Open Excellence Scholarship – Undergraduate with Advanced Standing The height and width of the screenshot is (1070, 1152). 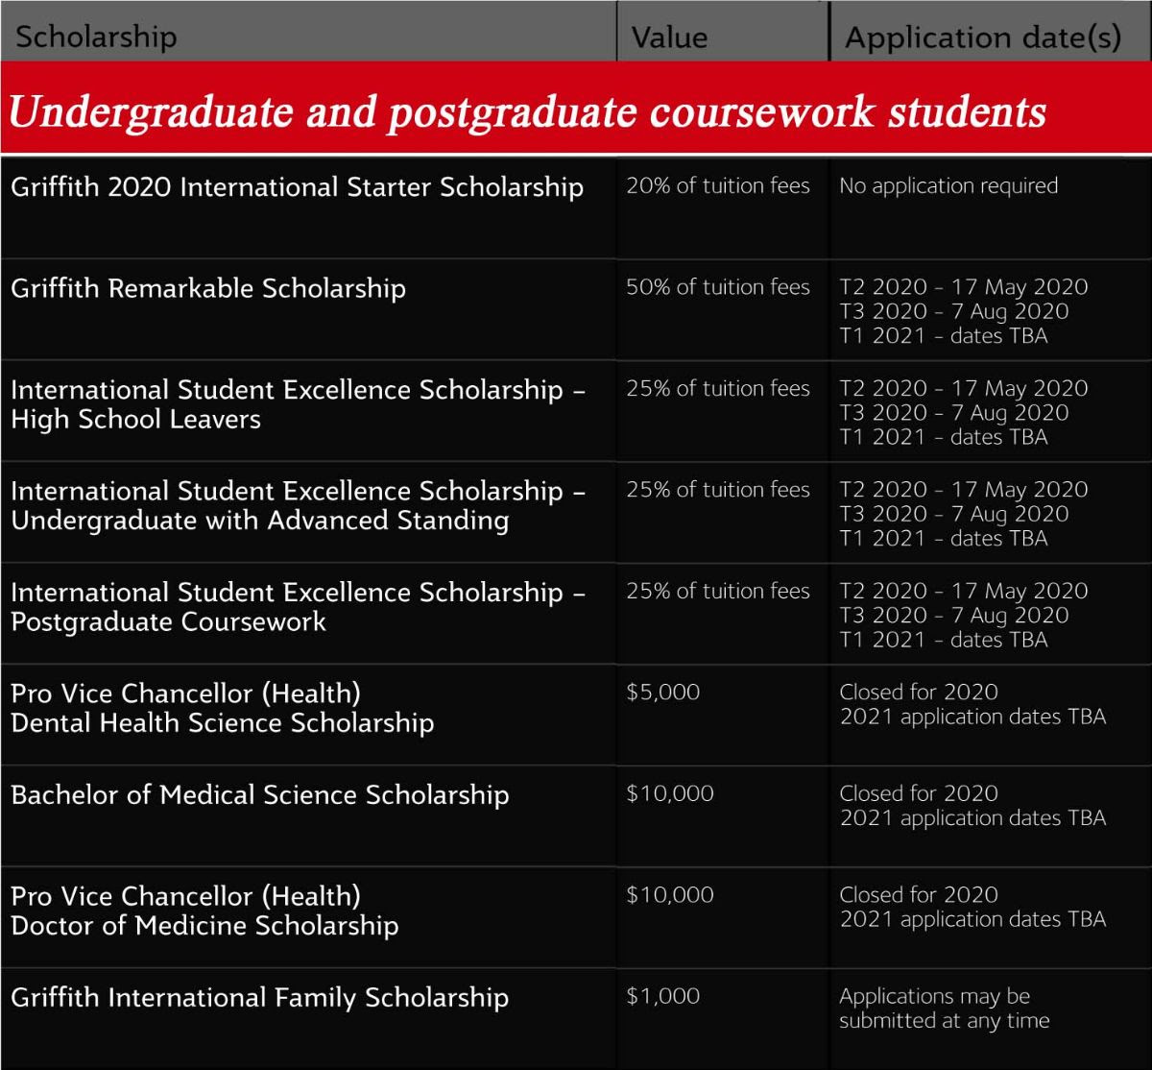click(298, 505)
